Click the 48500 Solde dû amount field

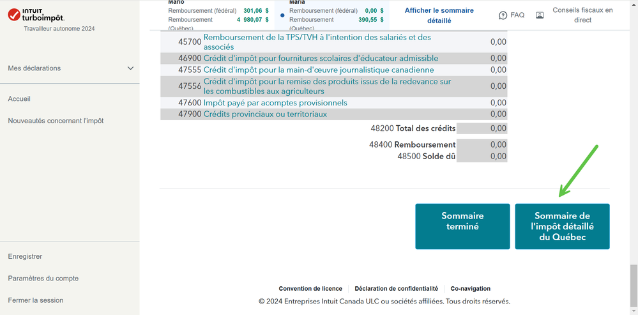click(x=482, y=157)
